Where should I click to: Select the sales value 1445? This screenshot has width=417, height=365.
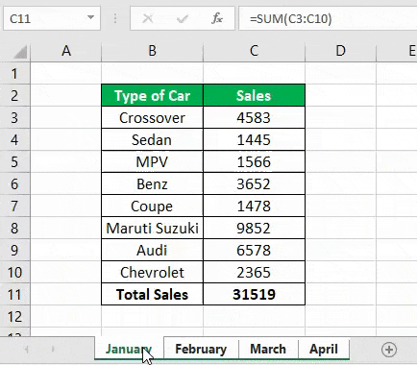pos(254,139)
